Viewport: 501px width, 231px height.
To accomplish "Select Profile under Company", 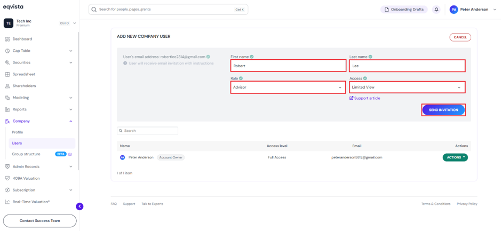I will (18, 132).
